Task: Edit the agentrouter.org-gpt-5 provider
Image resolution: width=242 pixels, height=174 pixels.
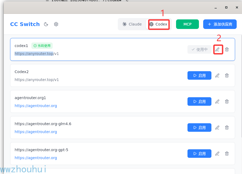Action: pyautogui.click(x=217, y=154)
